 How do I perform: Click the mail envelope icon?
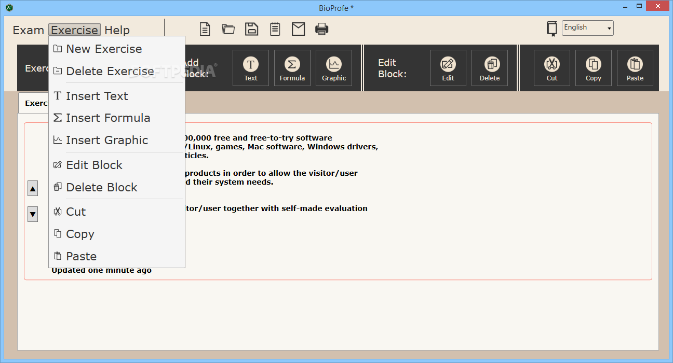pyautogui.click(x=299, y=29)
